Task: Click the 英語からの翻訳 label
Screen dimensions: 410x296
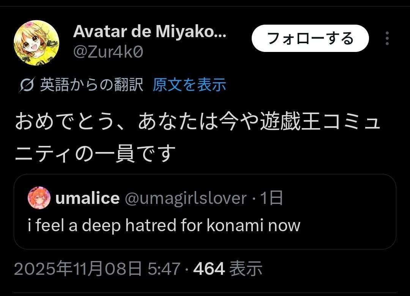Action: 92,85
